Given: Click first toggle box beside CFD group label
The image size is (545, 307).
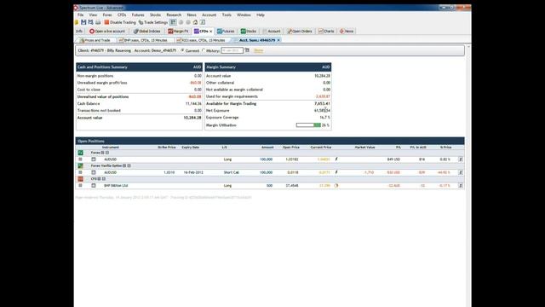Looking at the screenshot, I should coord(99,179).
